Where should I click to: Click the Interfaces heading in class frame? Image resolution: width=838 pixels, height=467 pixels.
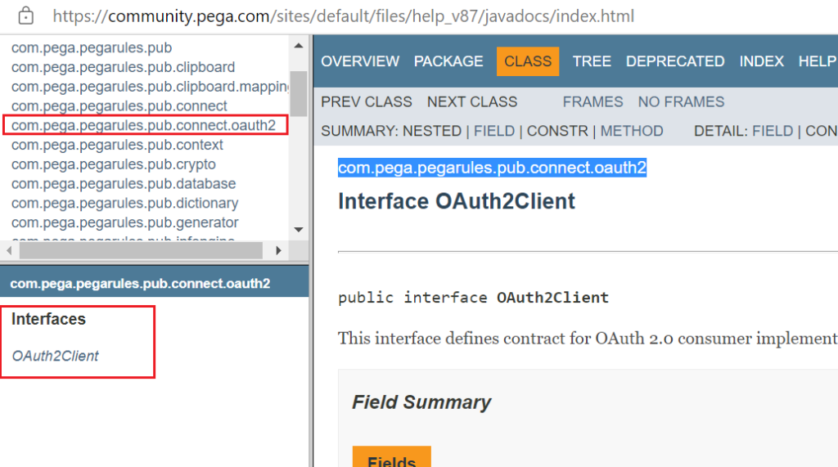48,319
